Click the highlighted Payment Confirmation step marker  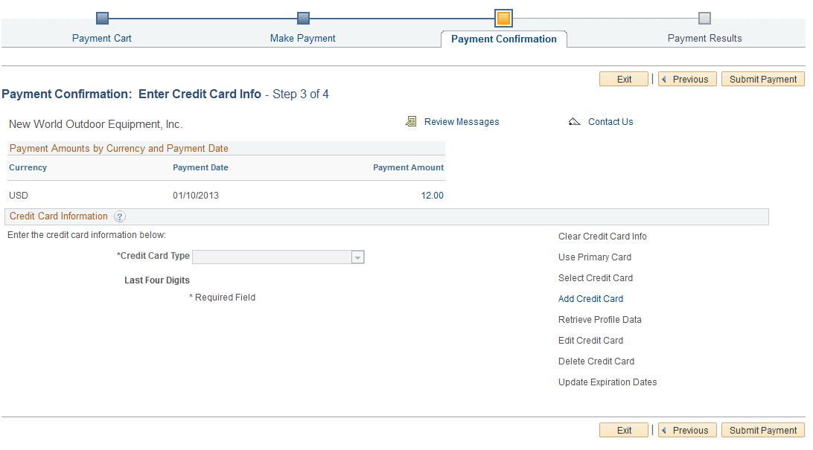(504, 18)
